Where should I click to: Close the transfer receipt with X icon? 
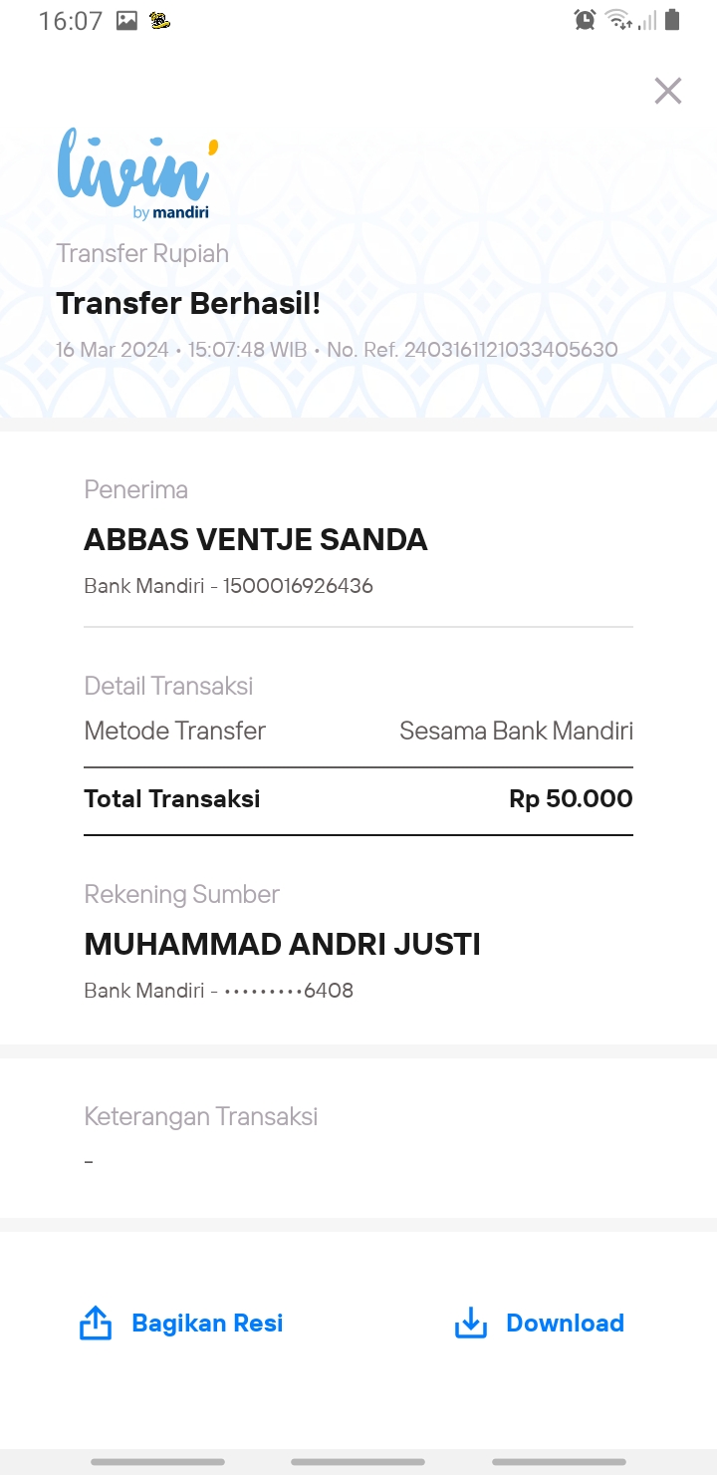tap(667, 91)
